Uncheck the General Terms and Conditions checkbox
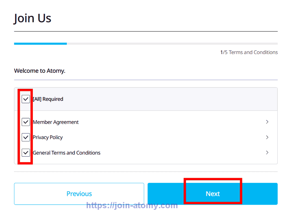 (26, 153)
